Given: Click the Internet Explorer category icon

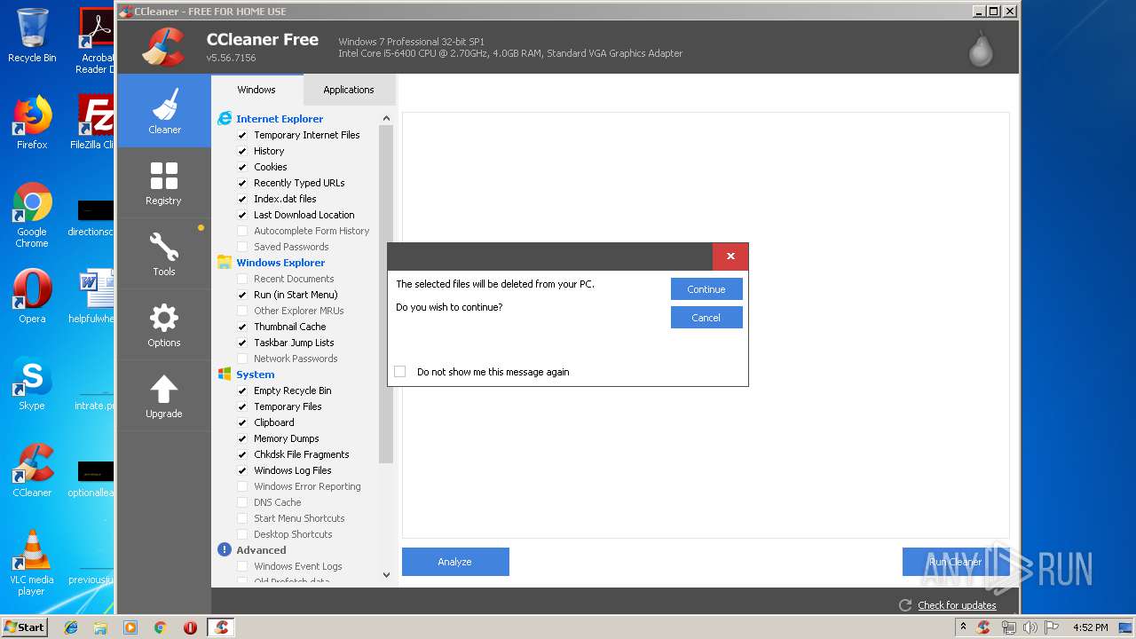Looking at the screenshot, I should click(x=225, y=118).
